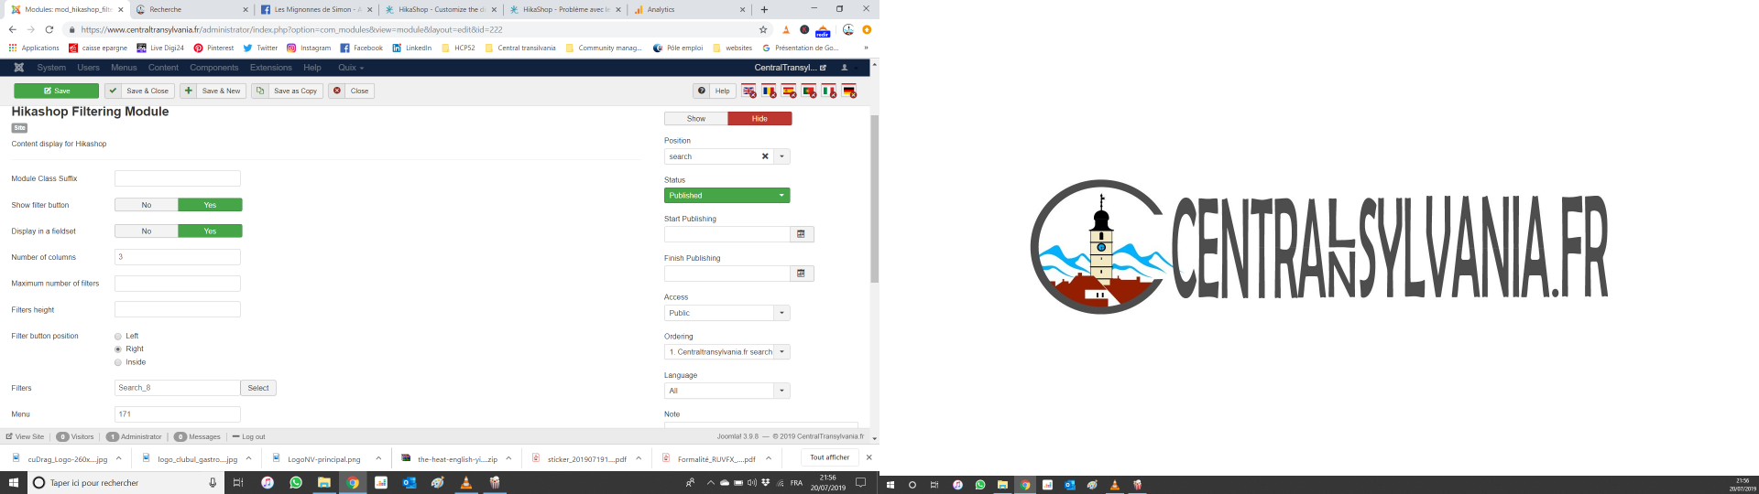Screen dimensions: 1759x494
Task: Click the Portuguese flag translation icon
Action: (809, 91)
